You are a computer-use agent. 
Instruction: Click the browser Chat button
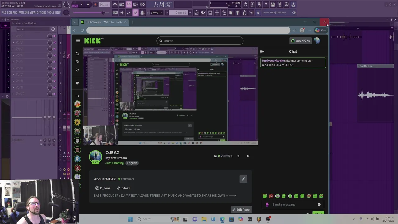tap(321, 30)
